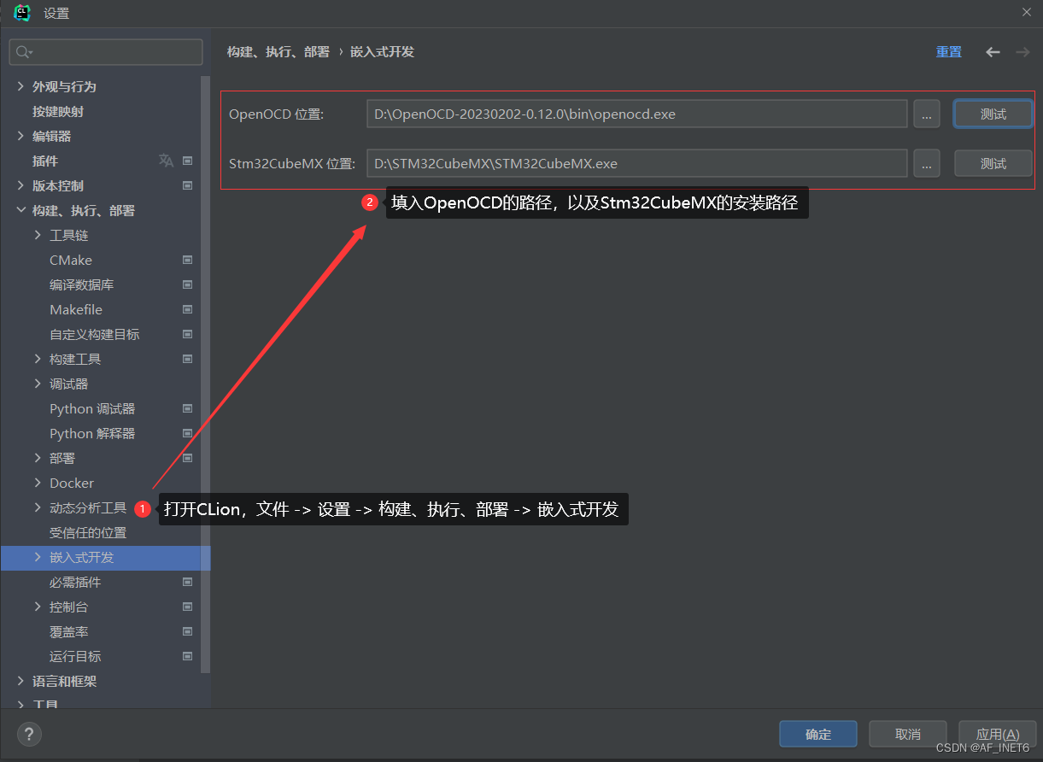
Task: Open help with the question mark icon
Action: 29,734
